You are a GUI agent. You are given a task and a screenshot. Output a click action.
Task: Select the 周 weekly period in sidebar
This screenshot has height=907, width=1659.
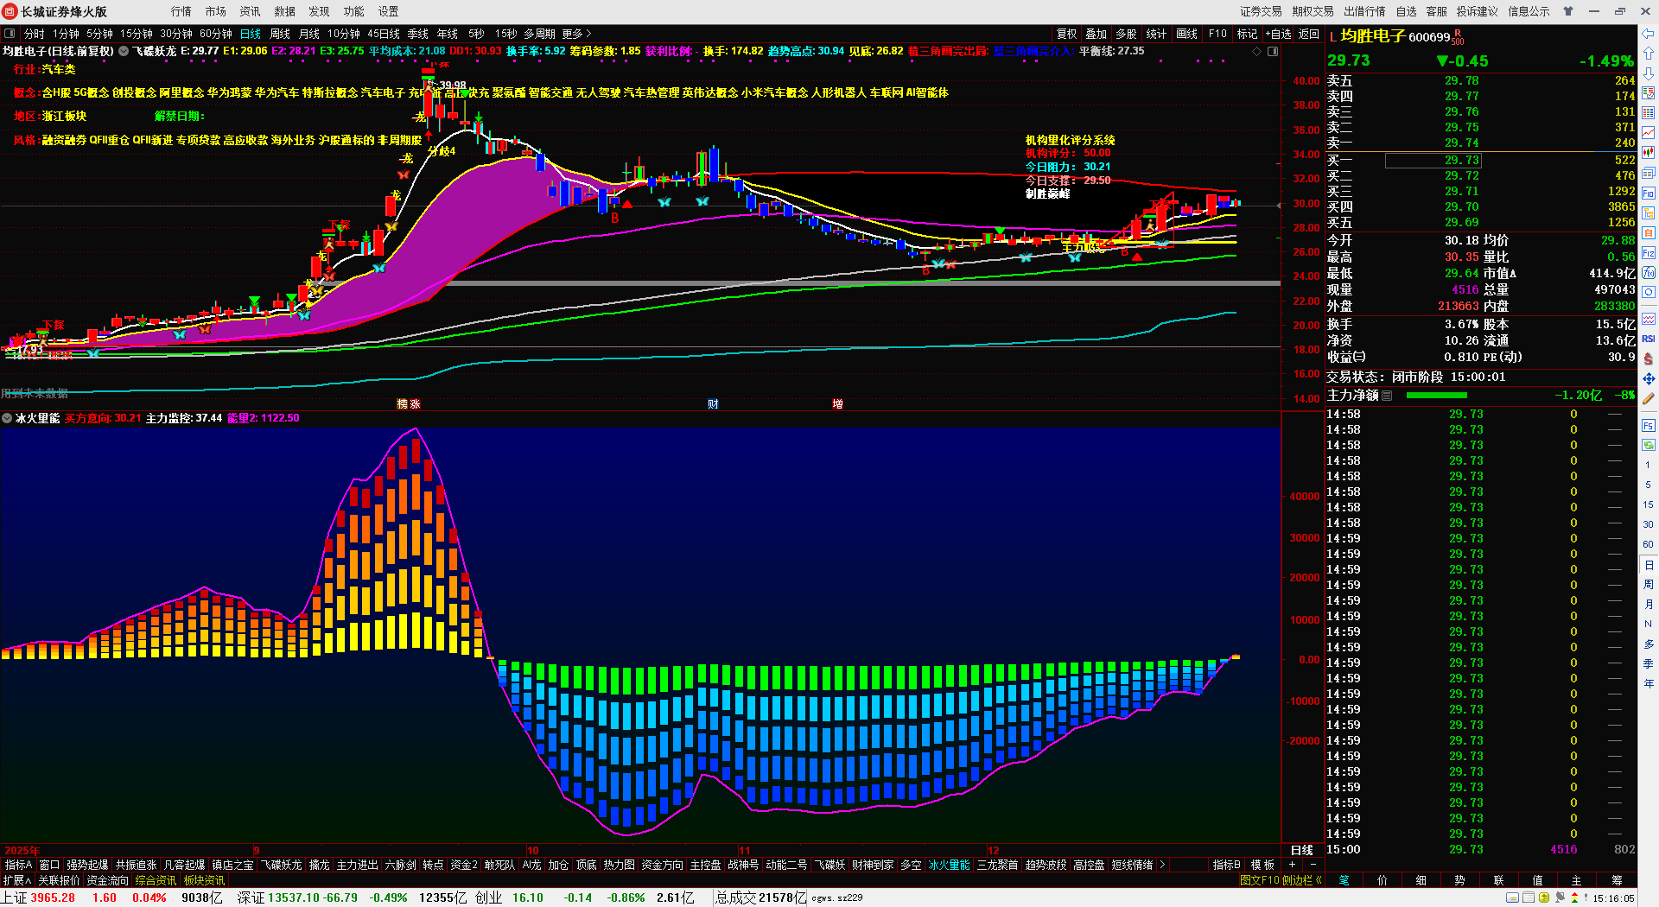click(1649, 585)
